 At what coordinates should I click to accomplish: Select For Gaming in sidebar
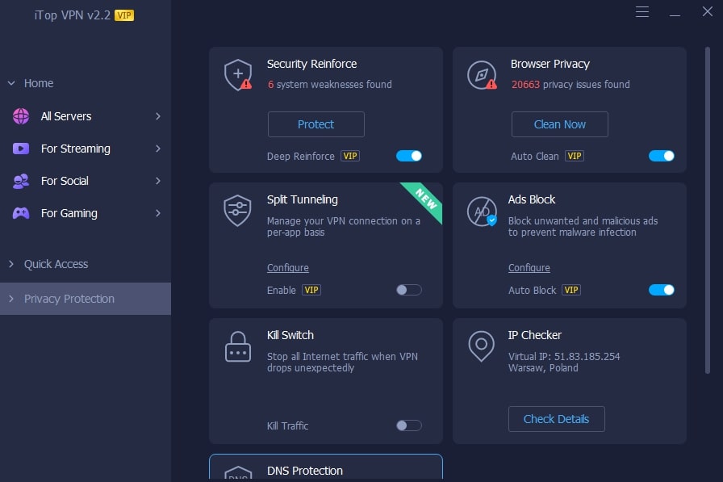[86, 213]
